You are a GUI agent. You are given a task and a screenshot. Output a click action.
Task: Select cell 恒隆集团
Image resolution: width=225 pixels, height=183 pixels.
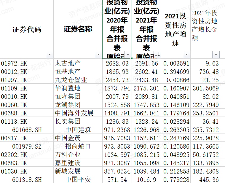[78, 96]
